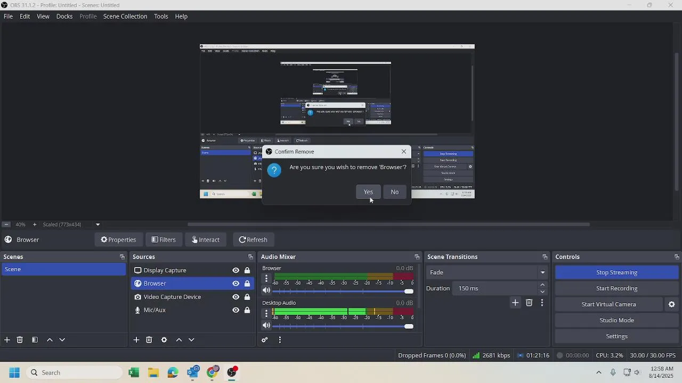Open the Help menu
This screenshot has height=383, width=682.
pyautogui.click(x=181, y=16)
